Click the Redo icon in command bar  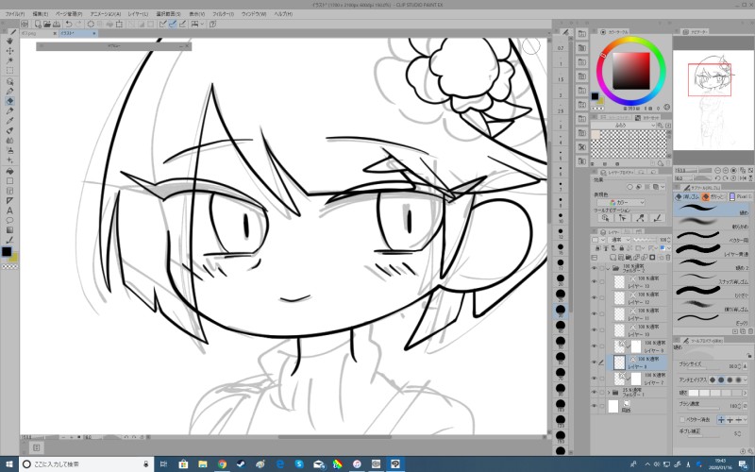(78, 24)
